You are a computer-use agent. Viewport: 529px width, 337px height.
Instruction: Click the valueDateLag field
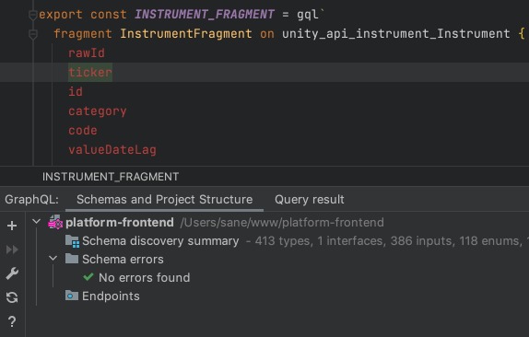point(112,150)
